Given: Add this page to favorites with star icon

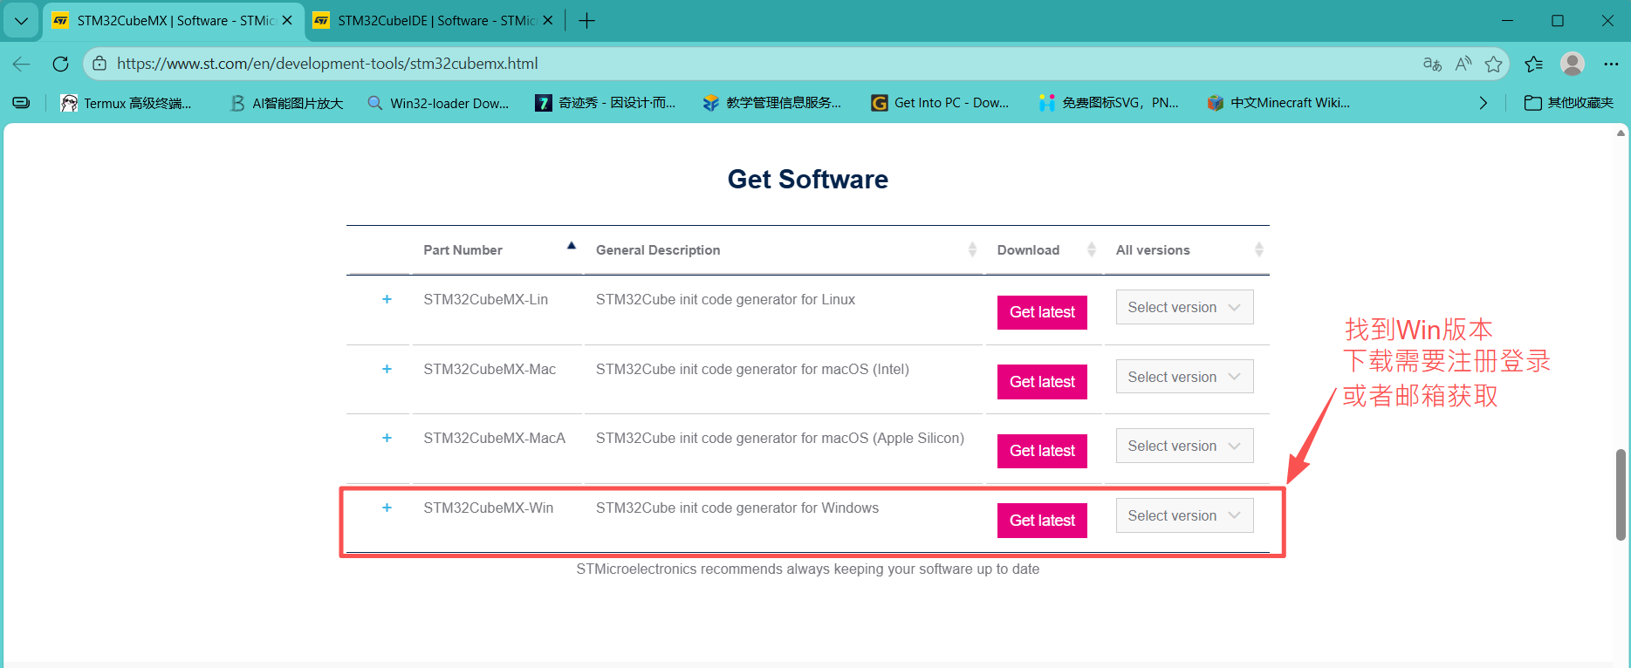Looking at the screenshot, I should click(x=1494, y=64).
